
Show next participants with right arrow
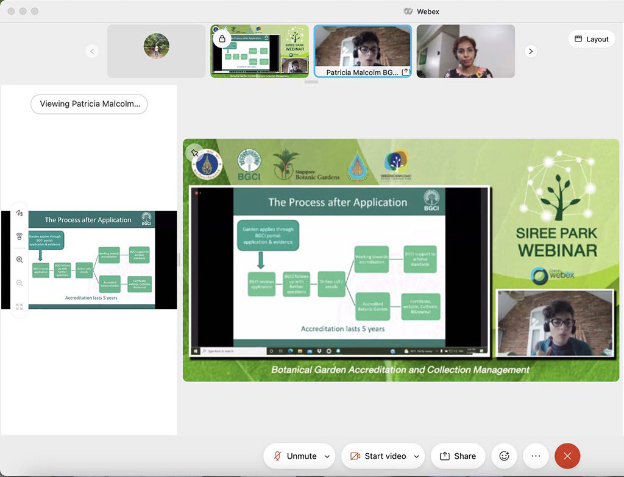coord(531,51)
